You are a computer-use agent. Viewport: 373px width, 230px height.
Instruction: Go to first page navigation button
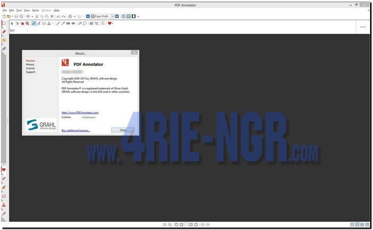(176, 225)
